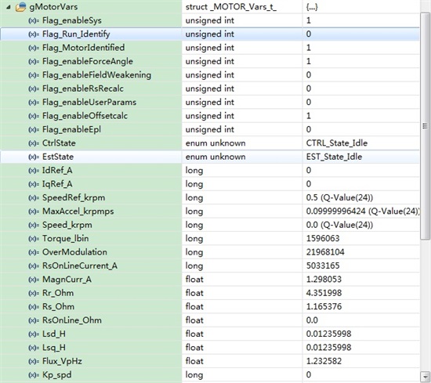Select the Flag_enableForceAngle row
431x383 pixels.
(x=210, y=61)
